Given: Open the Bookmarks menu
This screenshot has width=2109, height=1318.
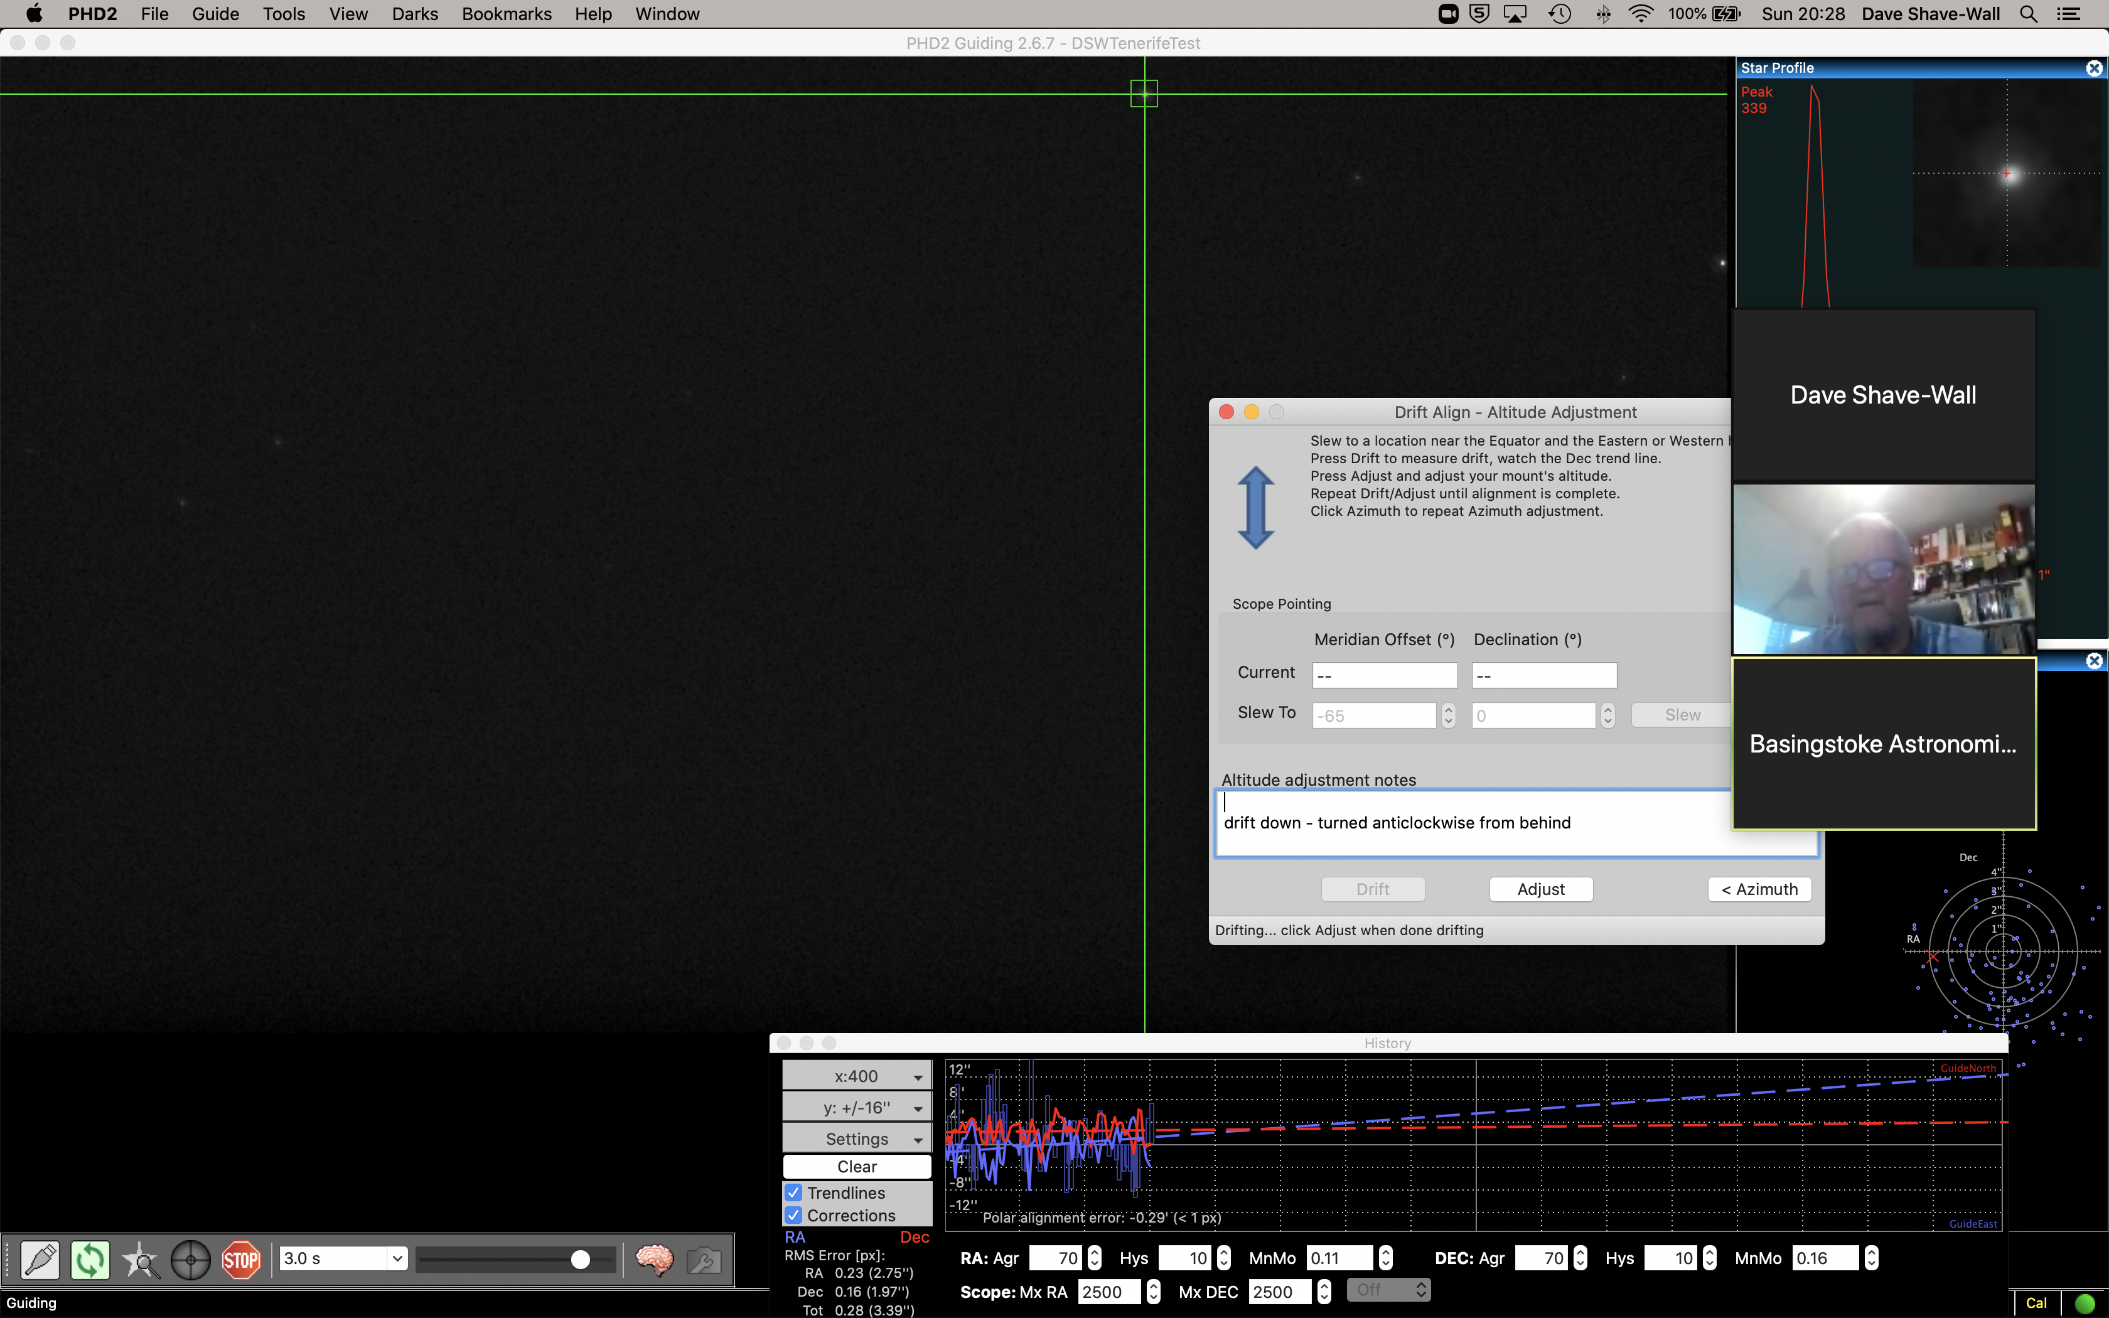Looking at the screenshot, I should tap(507, 14).
